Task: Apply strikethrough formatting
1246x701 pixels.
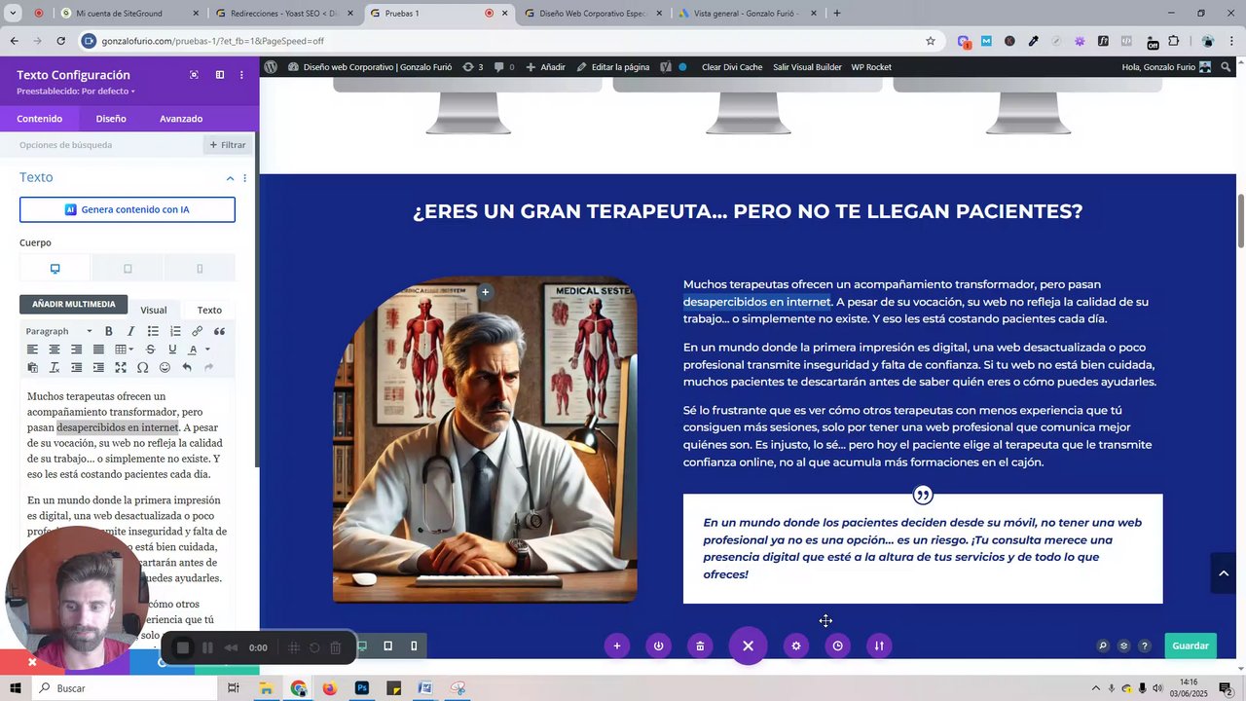Action: coord(150,350)
